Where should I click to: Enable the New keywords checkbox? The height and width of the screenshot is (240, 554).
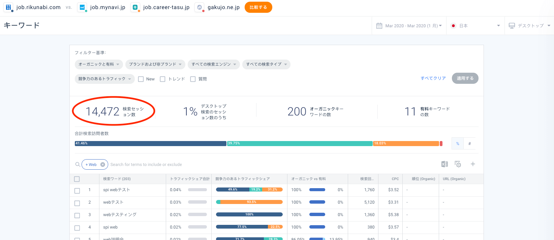click(x=141, y=79)
